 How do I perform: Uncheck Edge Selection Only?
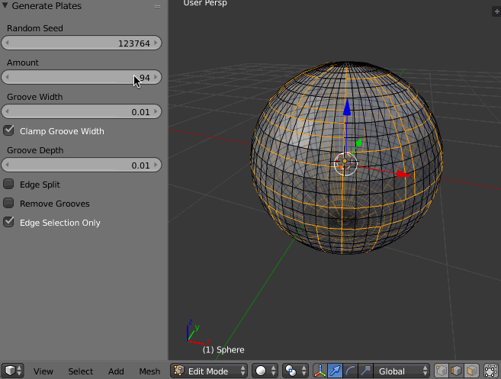point(8,222)
